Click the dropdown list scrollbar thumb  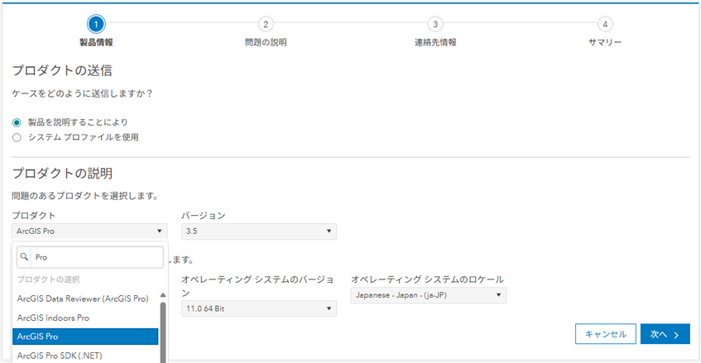click(x=163, y=332)
